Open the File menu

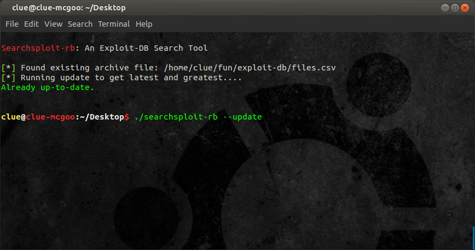pos(12,24)
